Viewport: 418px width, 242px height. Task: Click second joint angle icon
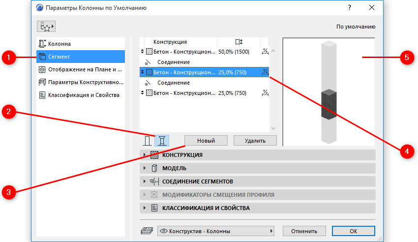pyautogui.click(x=148, y=83)
